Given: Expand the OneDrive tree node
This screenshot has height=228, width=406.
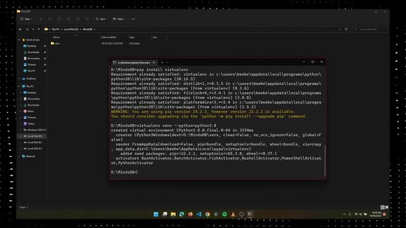Looking at the screenshot, I should pyautogui.click(x=19, y=79).
